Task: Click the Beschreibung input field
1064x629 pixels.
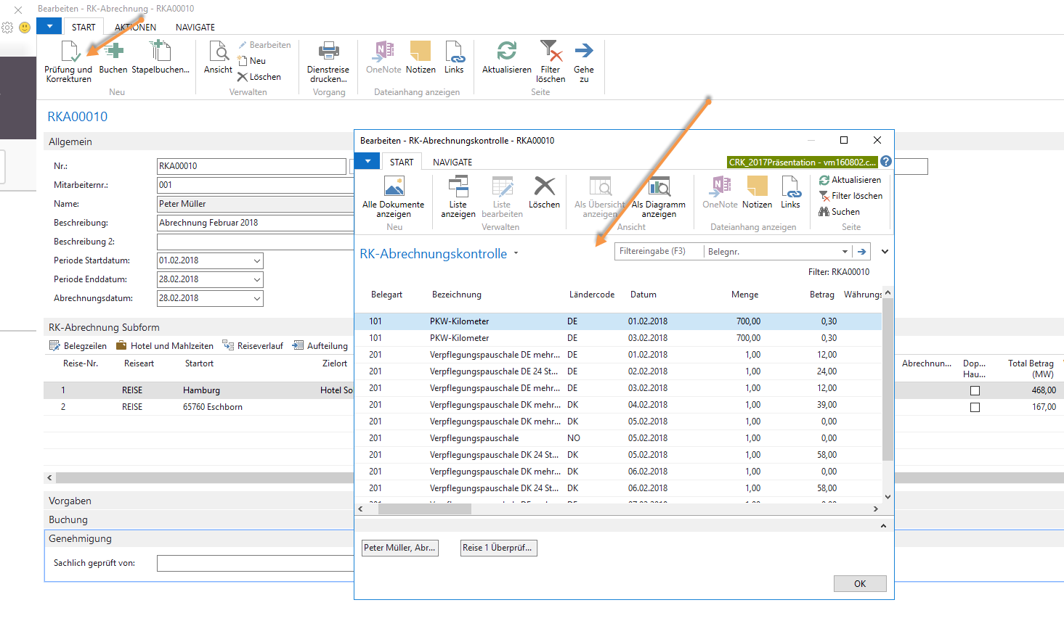Action: tap(254, 223)
